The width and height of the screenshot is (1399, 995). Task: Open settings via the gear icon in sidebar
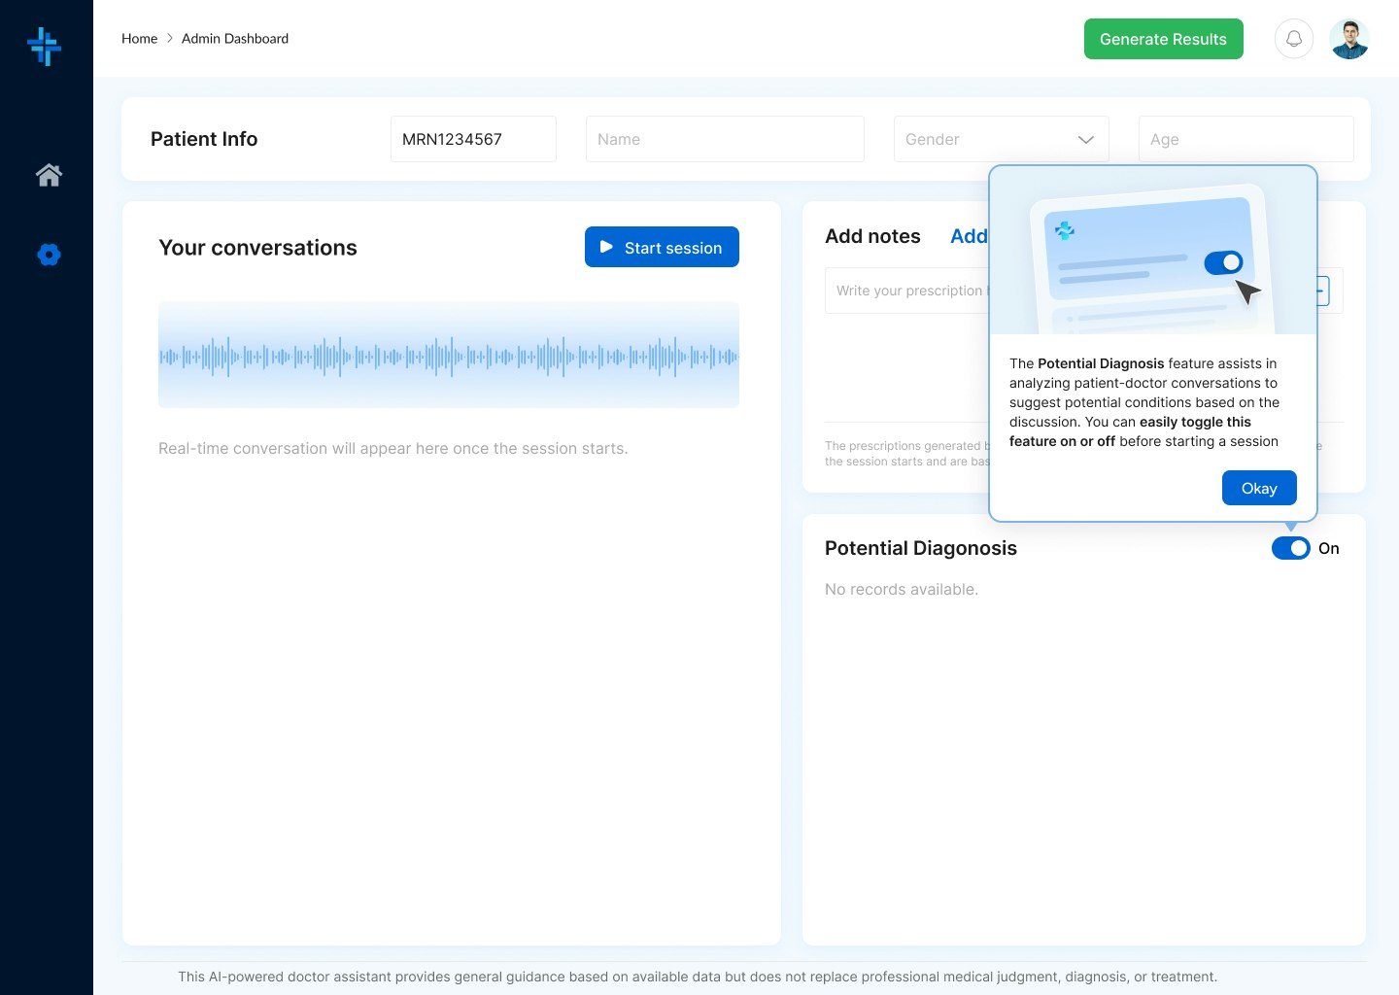coord(49,255)
